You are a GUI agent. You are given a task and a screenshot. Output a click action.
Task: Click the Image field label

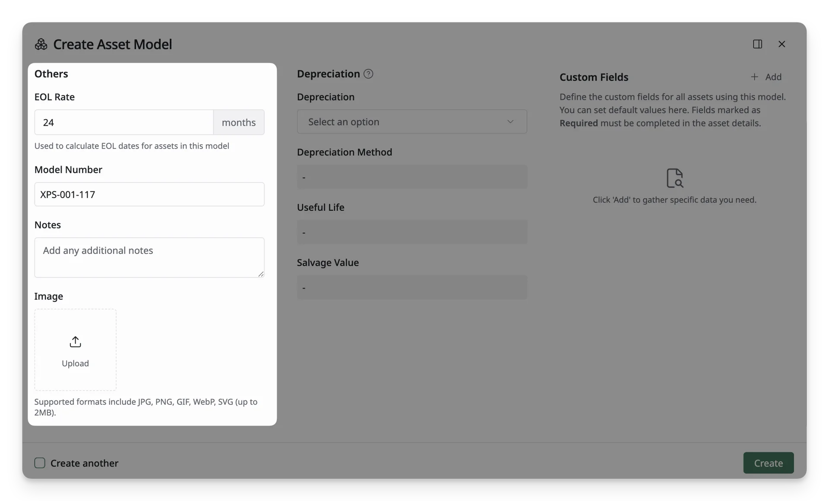click(x=49, y=296)
